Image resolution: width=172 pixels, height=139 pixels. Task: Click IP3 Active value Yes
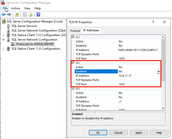120,93
